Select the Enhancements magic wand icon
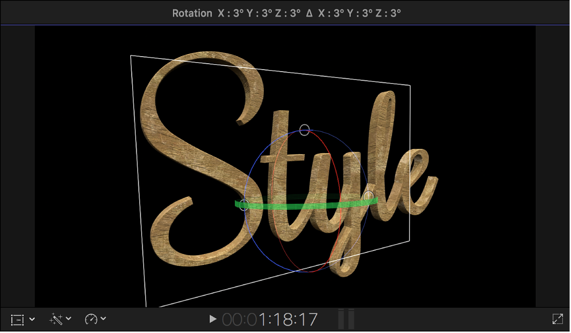The height and width of the screenshot is (333, 571). coord(56,320)
